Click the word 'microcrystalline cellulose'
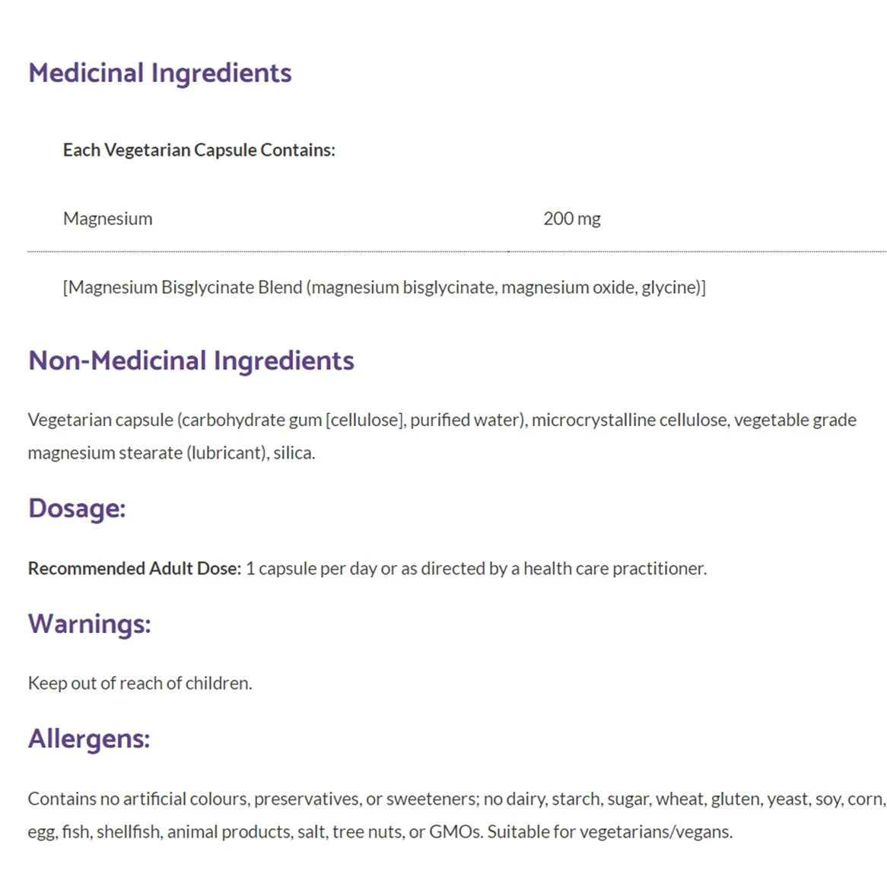Viewport: 887px width, 887px height. (630, 421)
